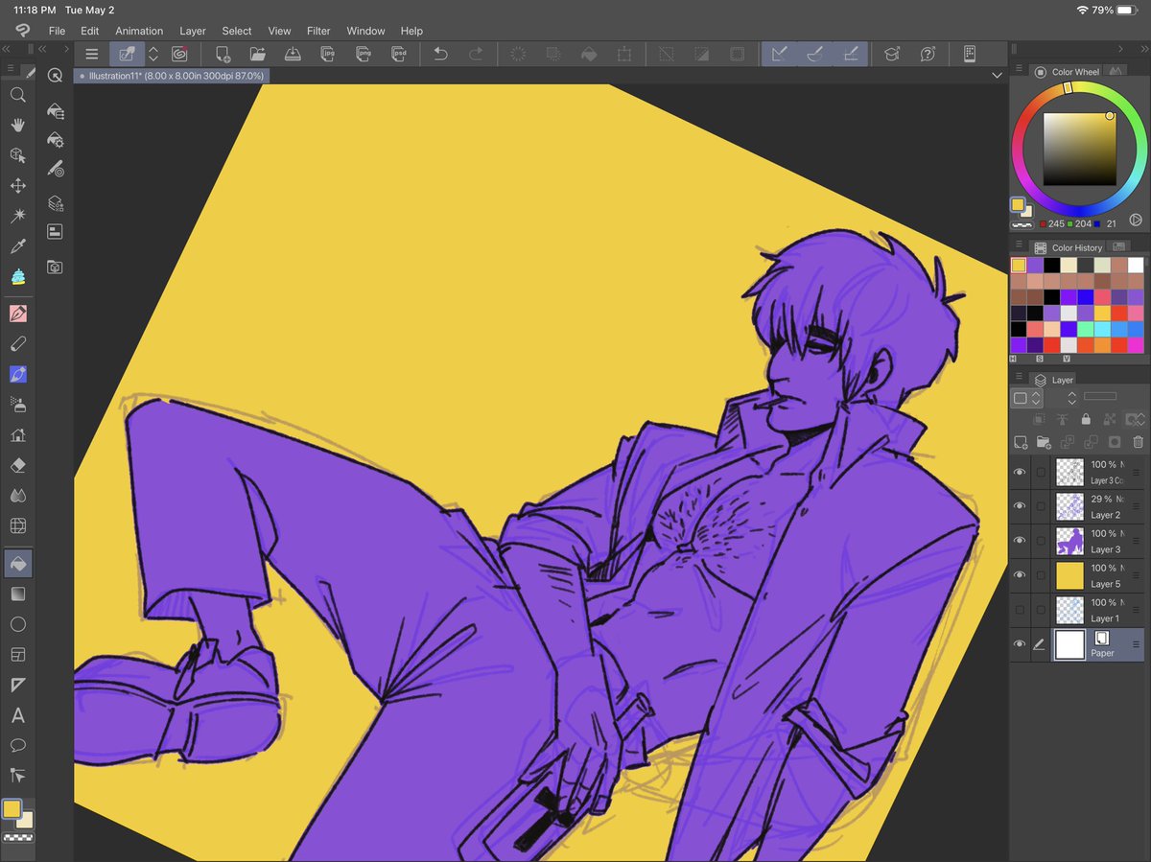The width and height of the screenshot is (1151, 862).
Task: Select the Move layer tool
Action: point(17,186)
